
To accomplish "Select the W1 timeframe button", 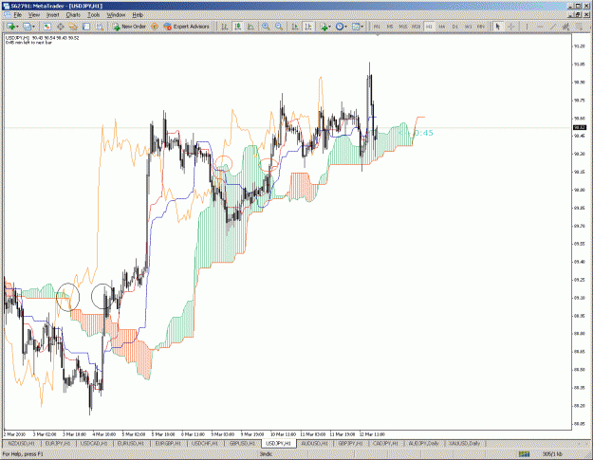I will click(x=468, y=27).
